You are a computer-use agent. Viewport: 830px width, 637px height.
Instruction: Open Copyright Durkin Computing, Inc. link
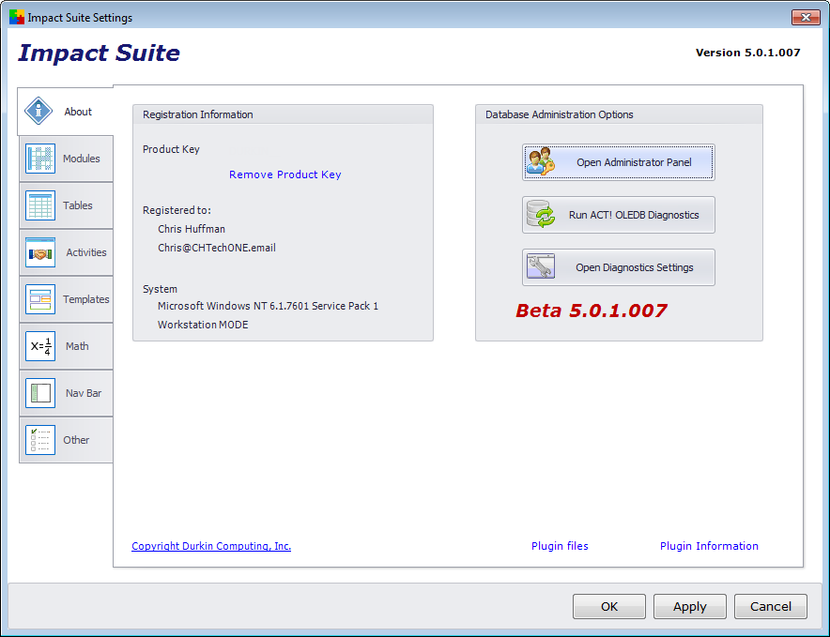[x=211, y=546]
